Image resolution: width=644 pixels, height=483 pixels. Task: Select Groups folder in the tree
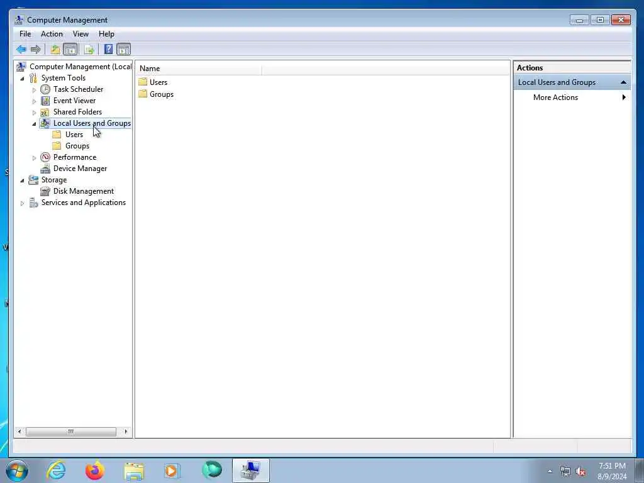77,146
